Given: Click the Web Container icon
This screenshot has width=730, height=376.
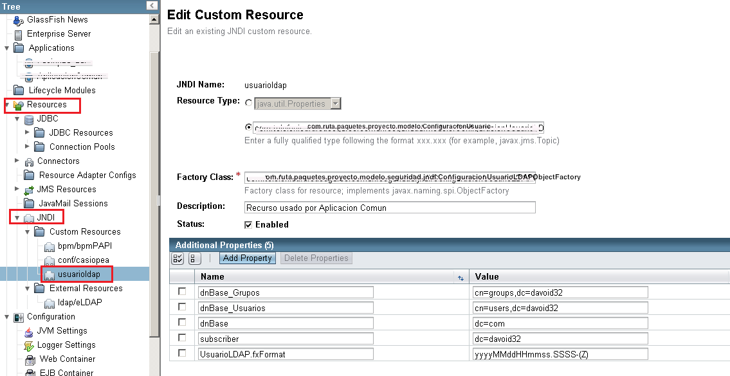Looking at the screenshot, I should point(29,359).
